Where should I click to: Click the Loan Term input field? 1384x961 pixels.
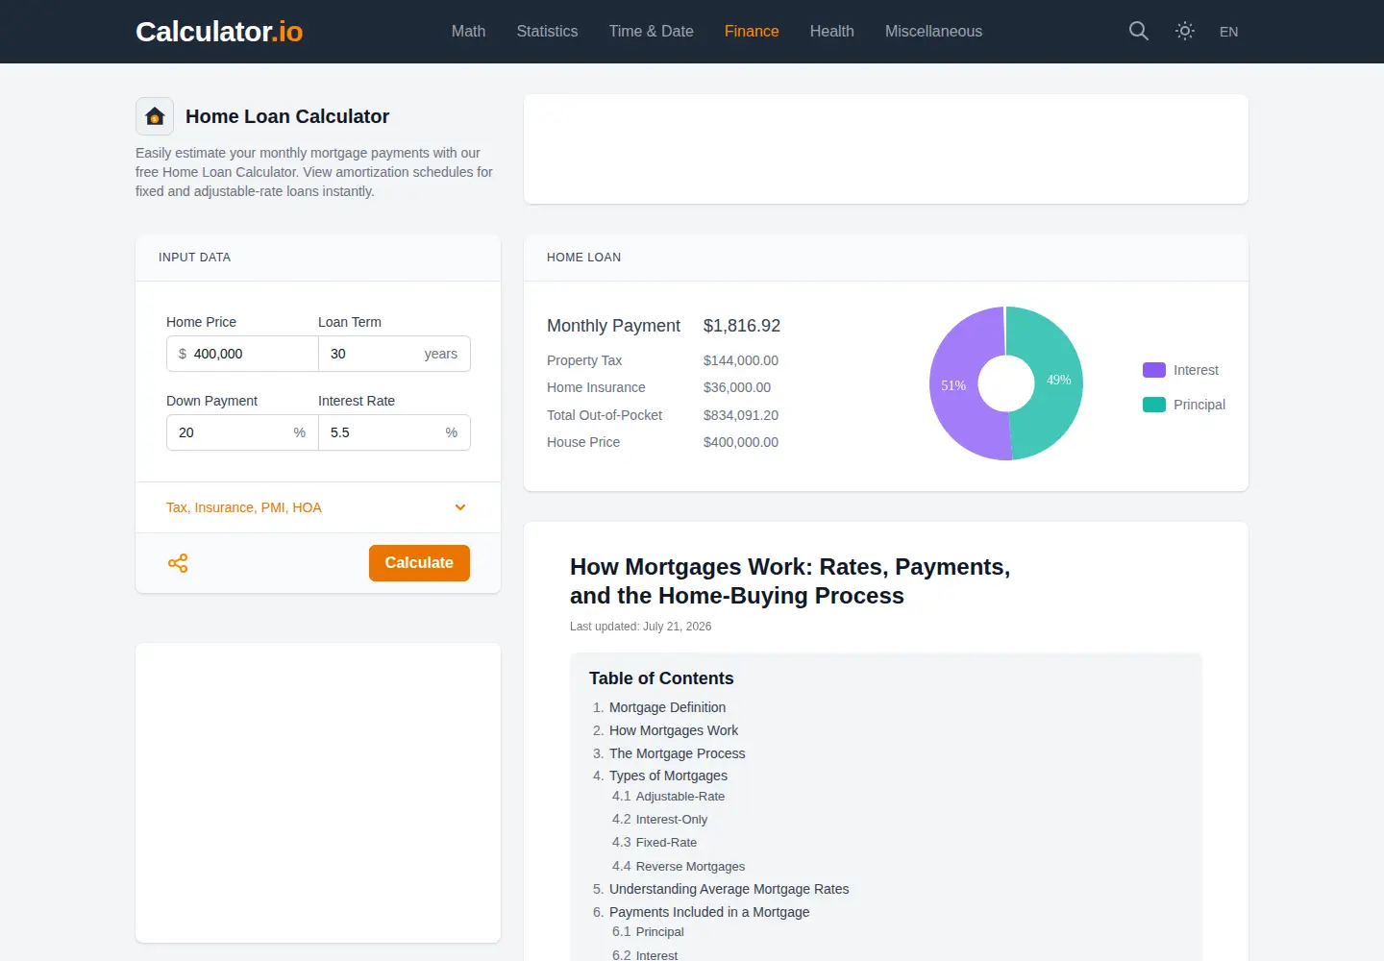[x=394, y=354]
